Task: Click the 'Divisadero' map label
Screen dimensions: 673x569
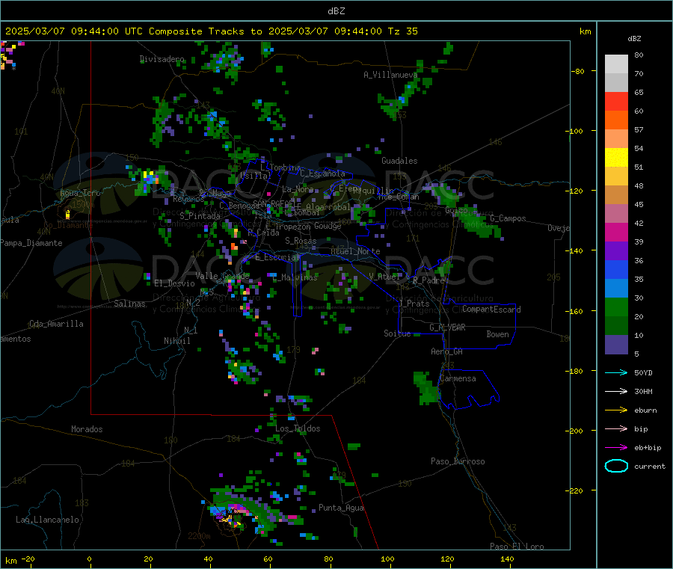Action: coord(162,59)
